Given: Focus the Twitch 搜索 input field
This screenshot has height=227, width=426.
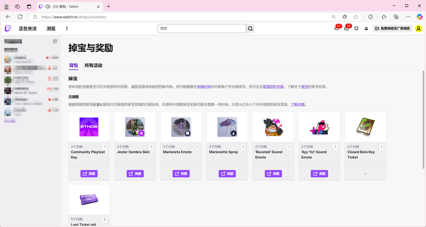Looking at the screenshot, I should click(202, 29).
